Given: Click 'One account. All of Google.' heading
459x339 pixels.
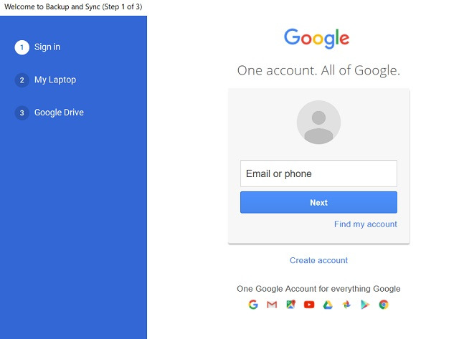Looking at the screenshot, I should click(318, 70).
